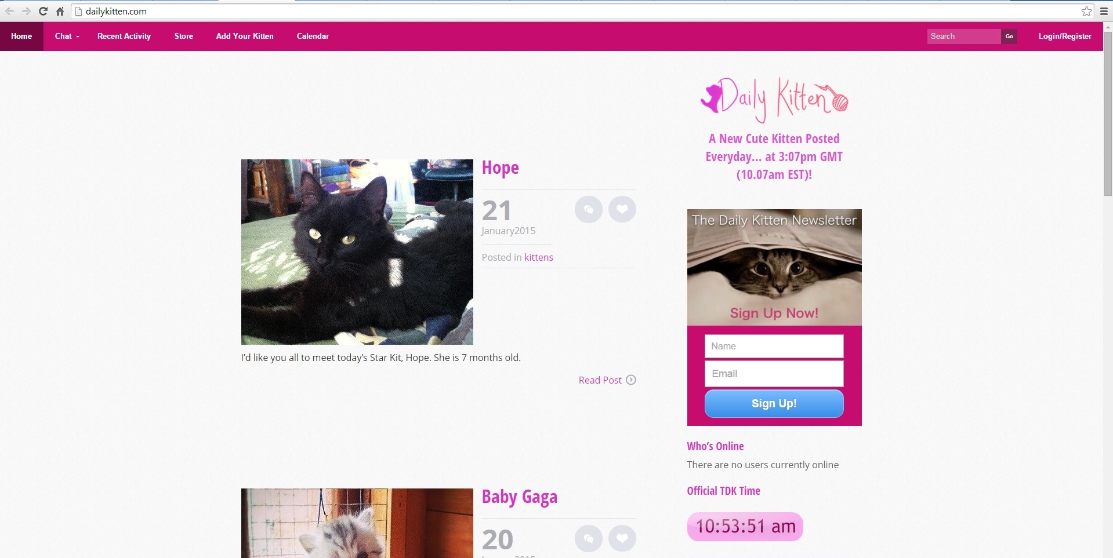Focus the newsletter Email field
This screenshot has height=558, width=1113.
click(x=774, y=374)
